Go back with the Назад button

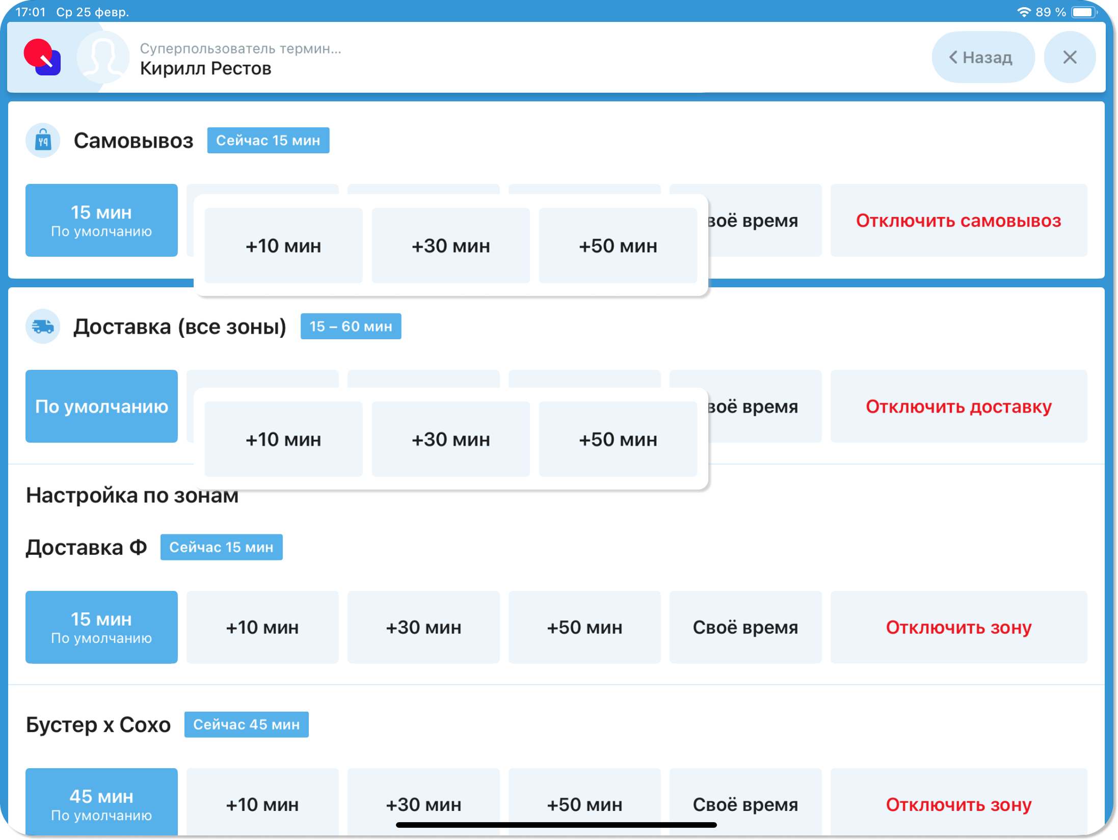pos(982,57)
